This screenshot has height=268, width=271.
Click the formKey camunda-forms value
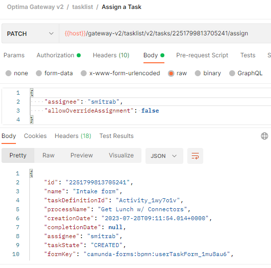point(156,254)
